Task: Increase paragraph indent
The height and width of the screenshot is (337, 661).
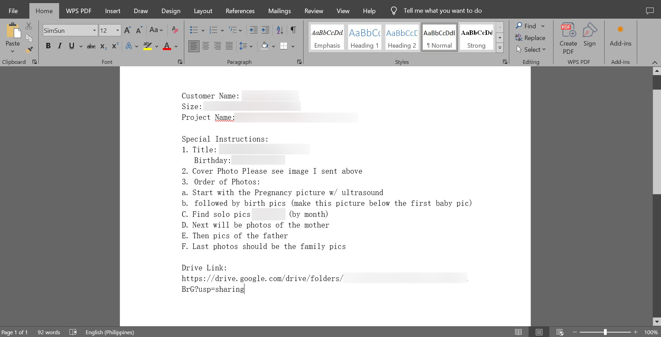Action: 266,30
